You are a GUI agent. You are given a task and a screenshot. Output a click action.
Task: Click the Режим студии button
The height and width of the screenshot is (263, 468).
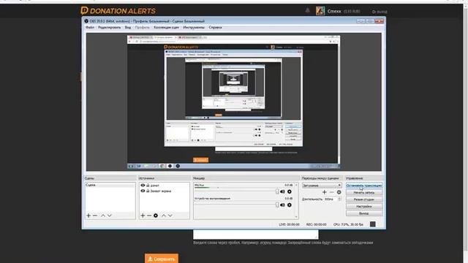(364, 199)
